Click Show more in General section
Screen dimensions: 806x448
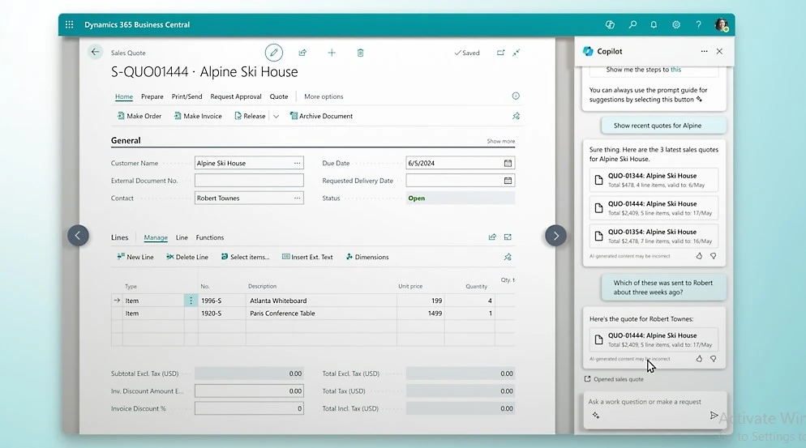click(500, 141)
